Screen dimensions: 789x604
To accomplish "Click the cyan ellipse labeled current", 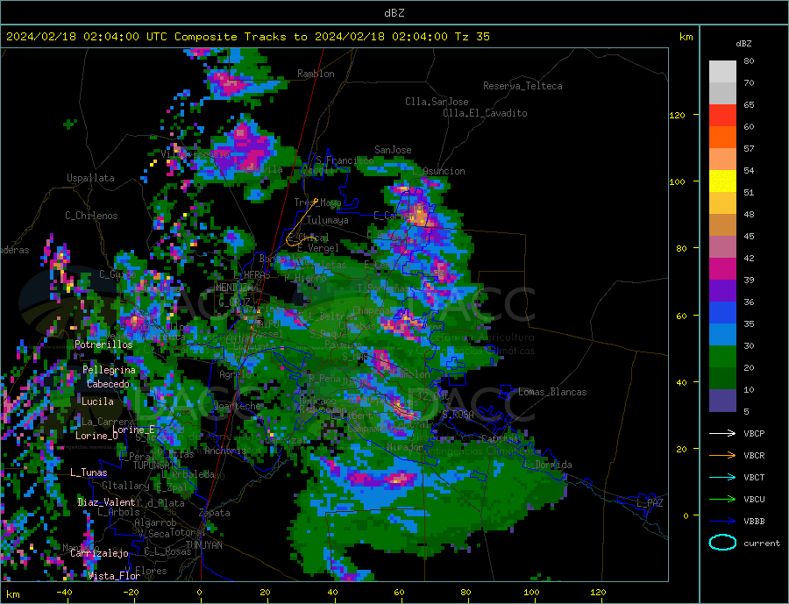I will point(722,543).
